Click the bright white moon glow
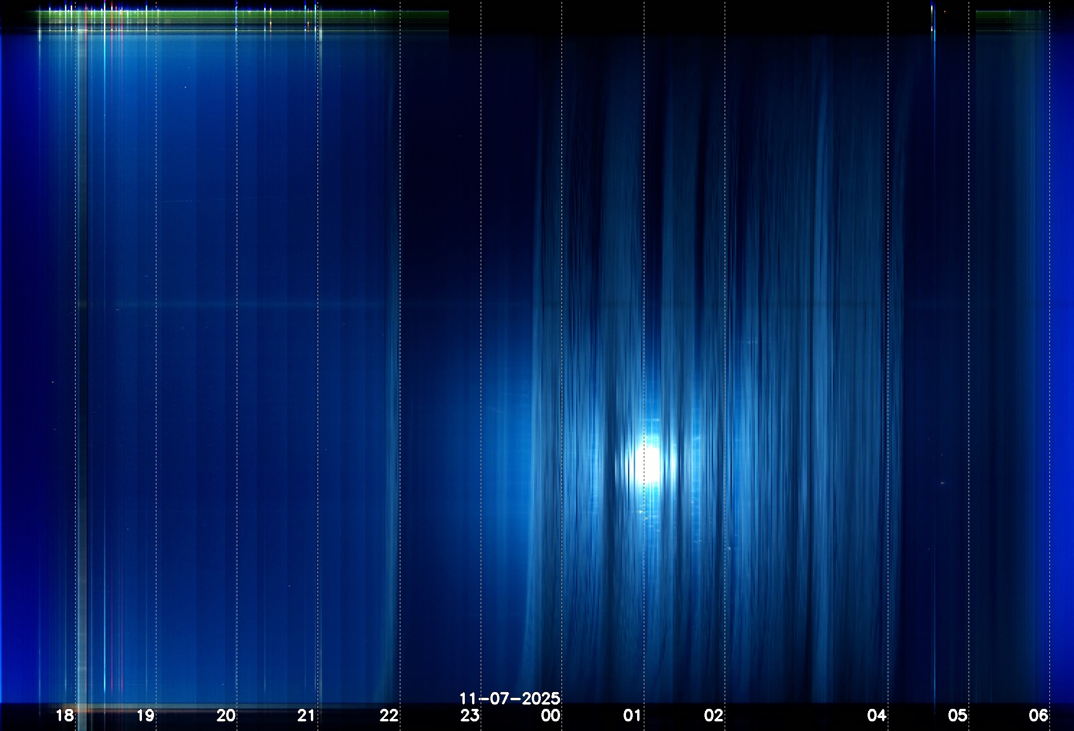The height and width of the screenshot is (731, 1074). pos(651,463)
